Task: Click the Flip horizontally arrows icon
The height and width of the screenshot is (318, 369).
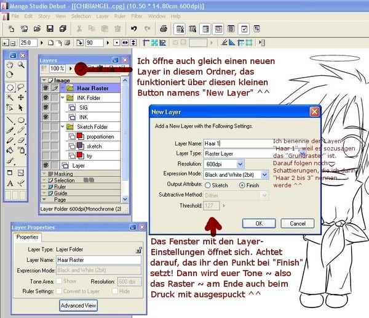Action: point(125,43)
